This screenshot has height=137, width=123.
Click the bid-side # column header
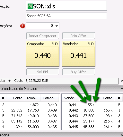(3, 98)
